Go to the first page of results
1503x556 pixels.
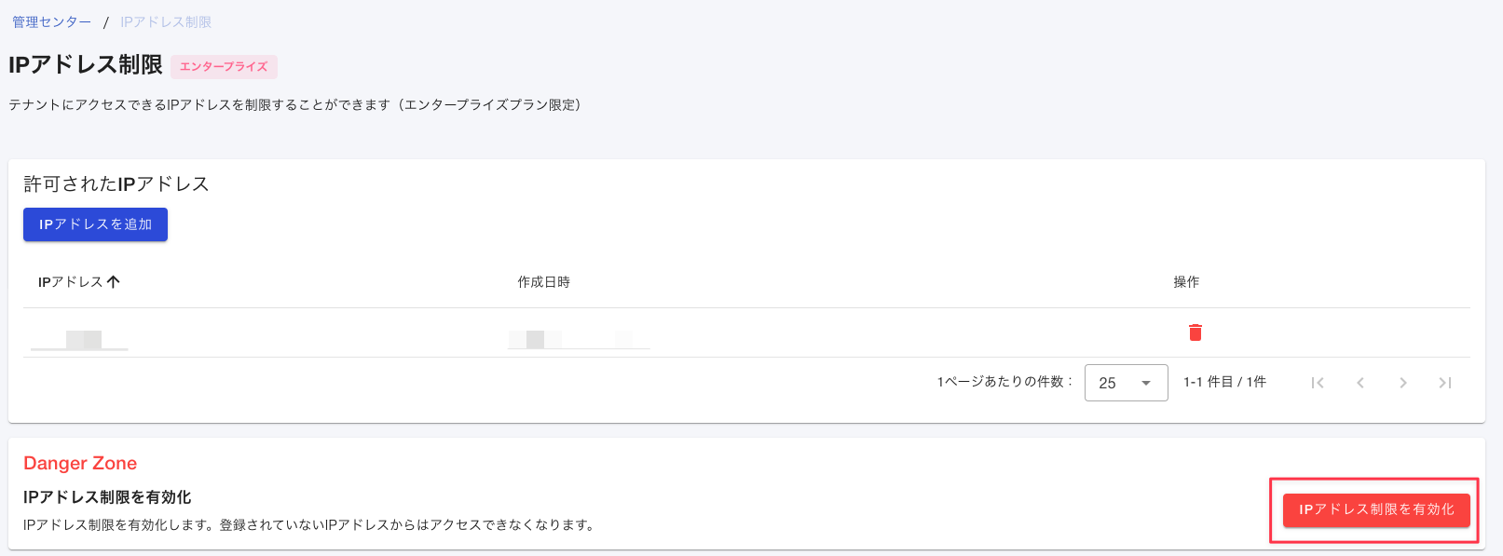[1318, 383]
